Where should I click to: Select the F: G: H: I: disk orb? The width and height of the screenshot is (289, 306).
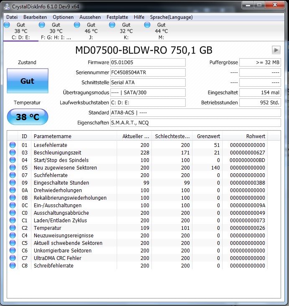tap(42, 25)
